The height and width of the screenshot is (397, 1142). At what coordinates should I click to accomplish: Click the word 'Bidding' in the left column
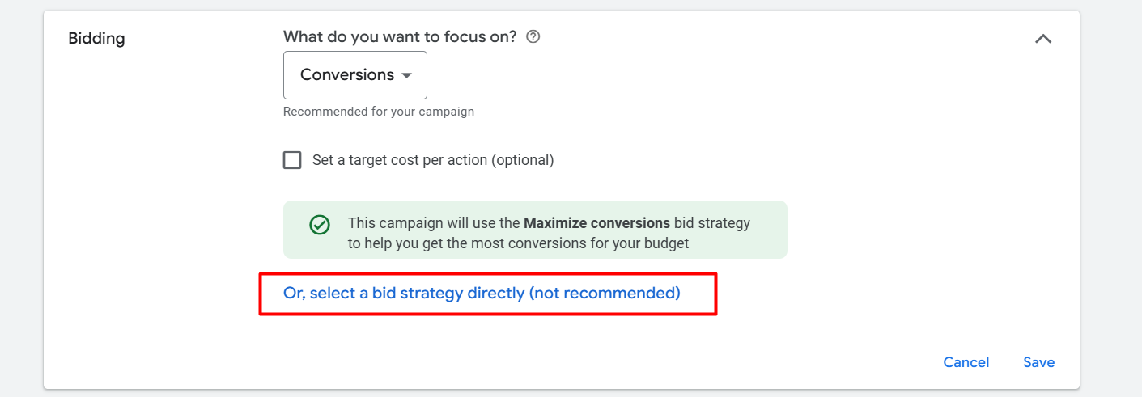coord(96,38)
